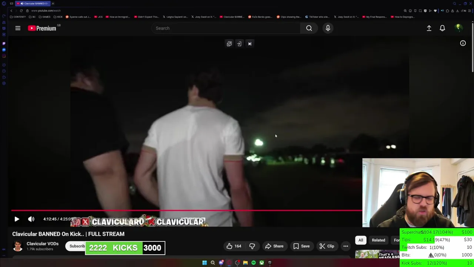Click the heart bookmark icon in address bar
Image resolution: width=474 pixels, height=267 pixels.
tap(435, 11)
